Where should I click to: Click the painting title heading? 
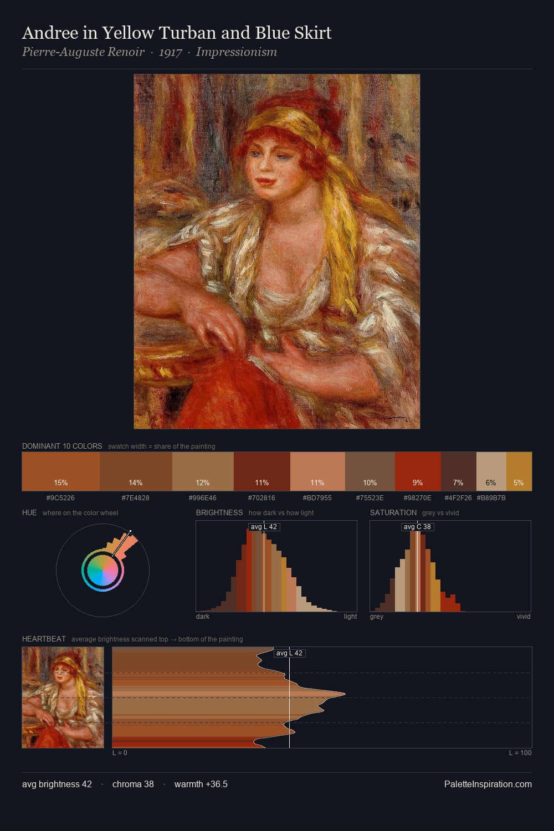click(177, 33)
